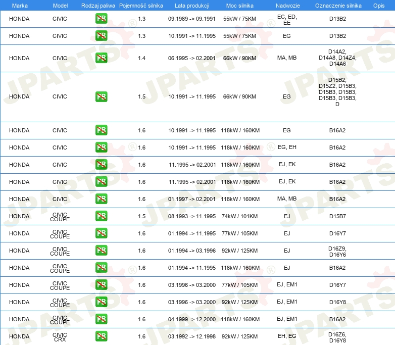
Task: Click the D15B7 engine code cell
Action: pyautogui.click(x=337, y=216)
